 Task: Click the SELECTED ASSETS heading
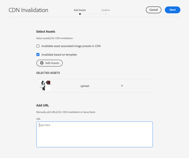click(x=48, y=73)
